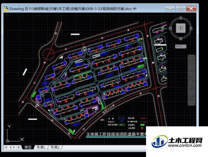Viewport: 208px width, 157px height.
Task: Click the ViewCube west label 西
Action: click(x=170, y=28)
